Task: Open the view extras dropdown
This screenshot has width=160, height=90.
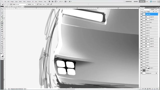Action: [56, 1]
